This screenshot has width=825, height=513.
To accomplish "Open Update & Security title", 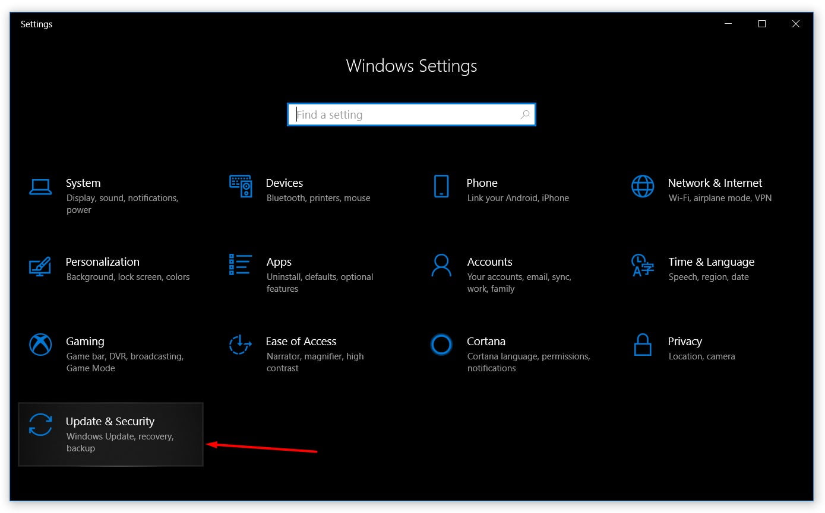I will coord(110,422).
